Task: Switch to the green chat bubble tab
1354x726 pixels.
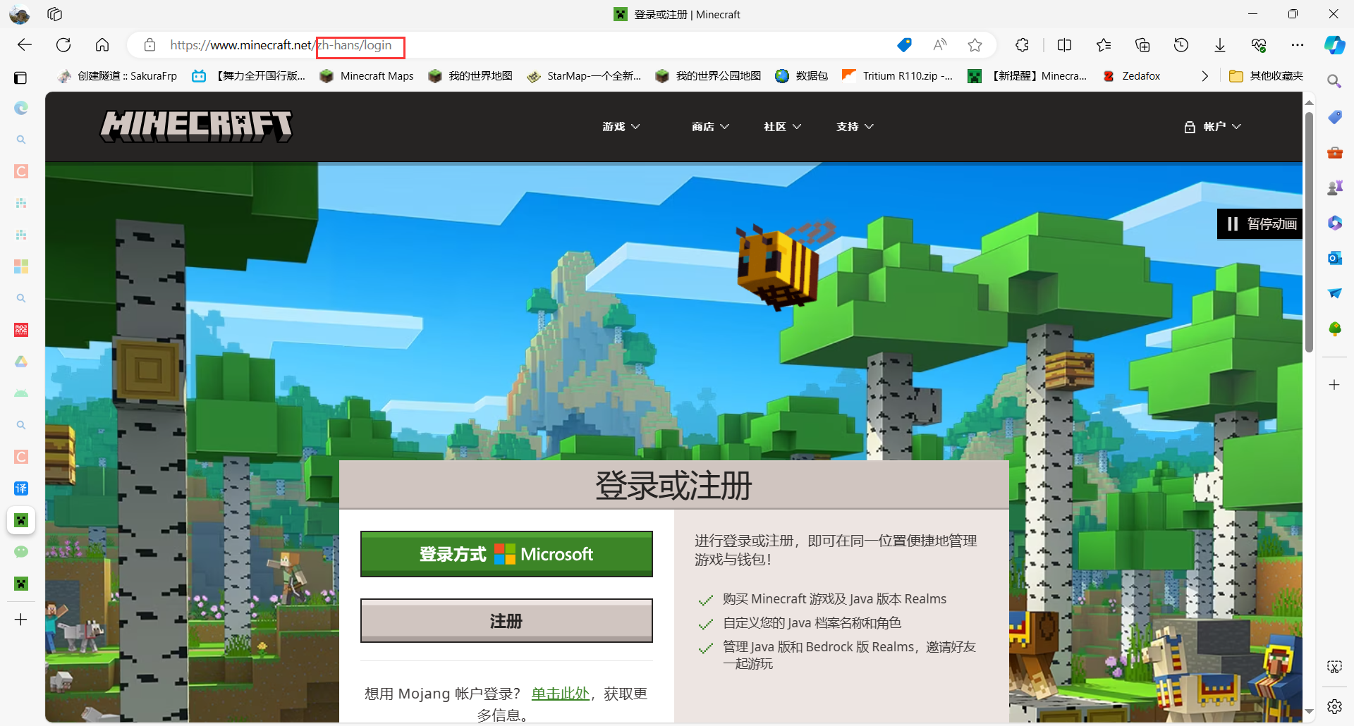Action: point(21,552)
